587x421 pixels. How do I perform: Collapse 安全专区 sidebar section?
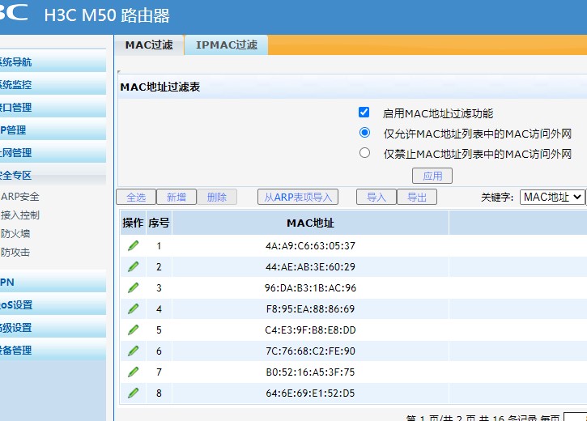click(x=53, y=175)
